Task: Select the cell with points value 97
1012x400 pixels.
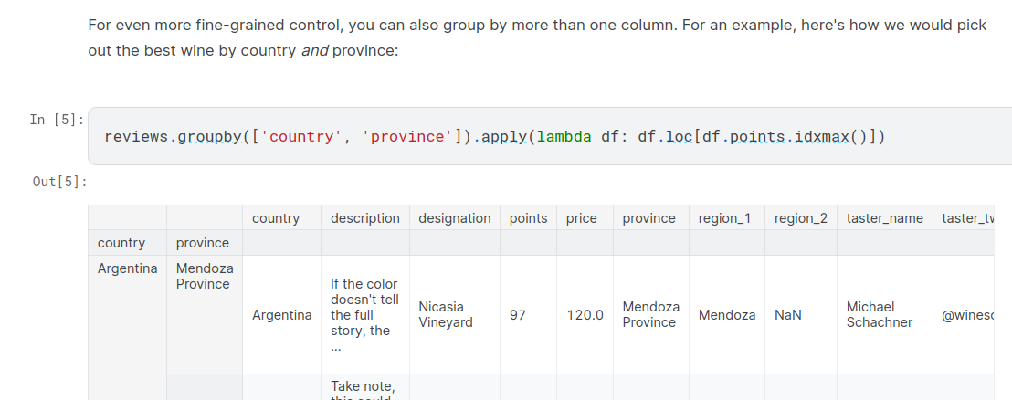Action: point(518,314)
